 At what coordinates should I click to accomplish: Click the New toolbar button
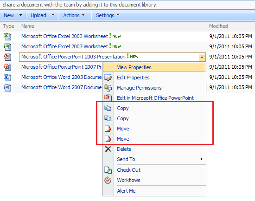pos(9,15)
